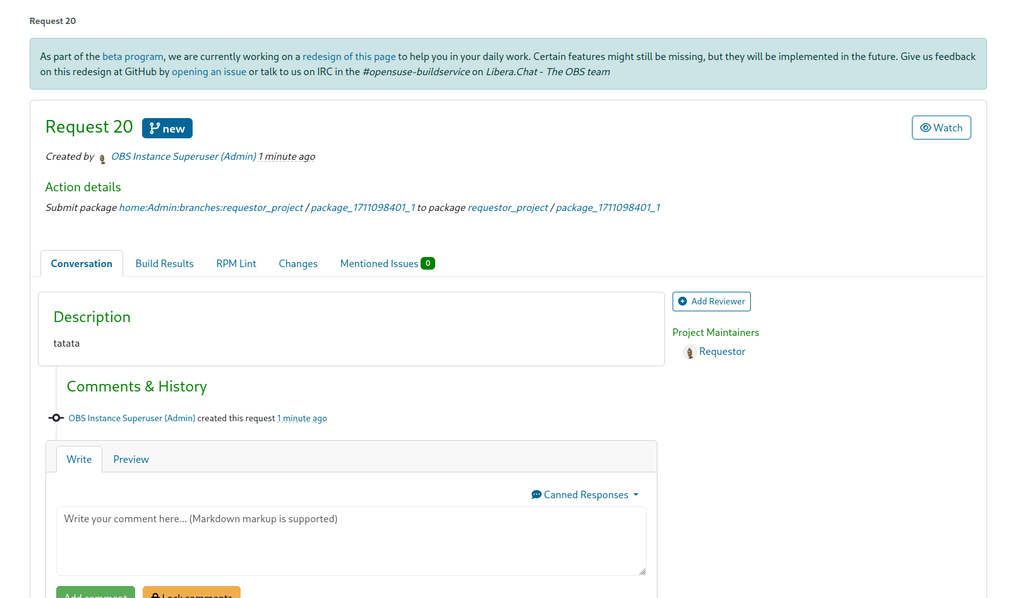
Task: Open the 'redesign of this page' link
Action: point(349,57)
